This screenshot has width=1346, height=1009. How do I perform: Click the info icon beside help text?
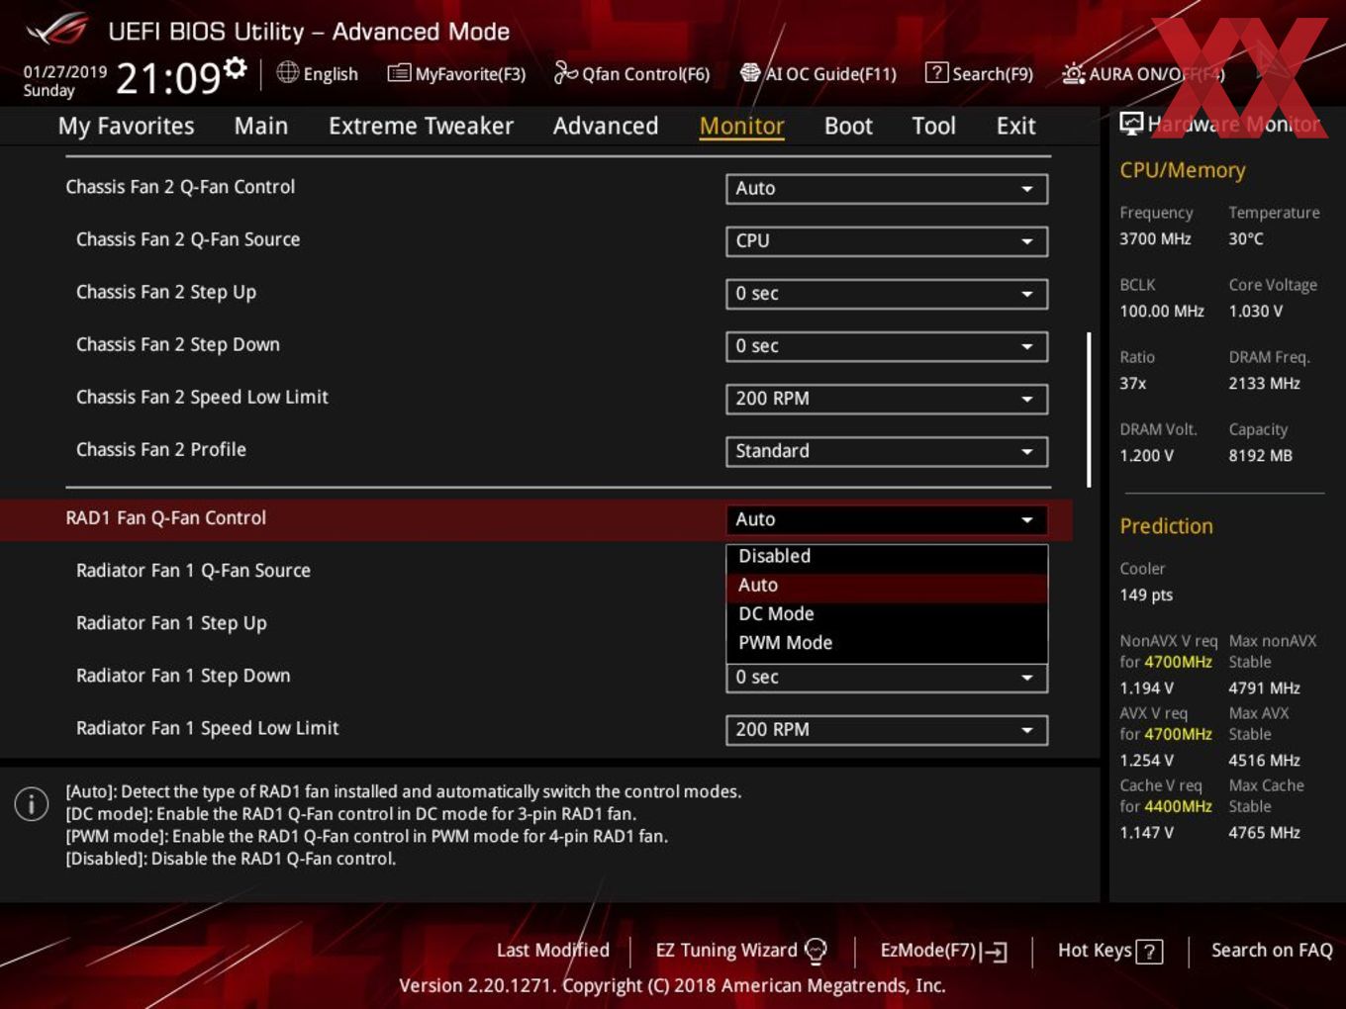[32, 804]
